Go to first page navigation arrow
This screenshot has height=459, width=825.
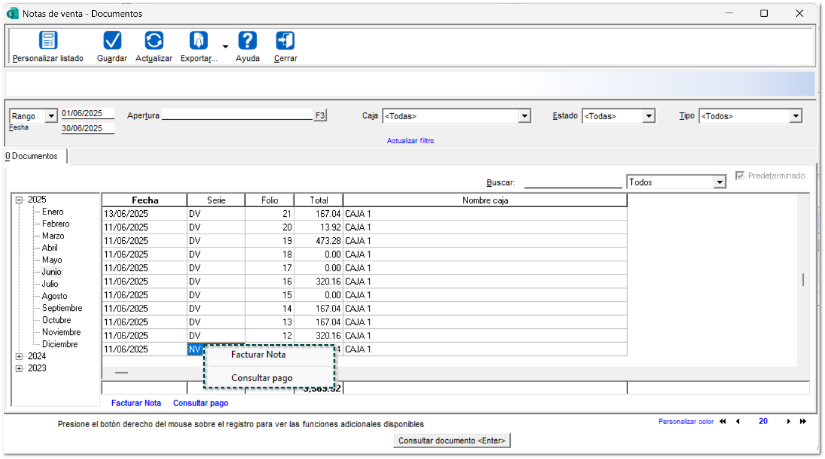click(722, 422)
